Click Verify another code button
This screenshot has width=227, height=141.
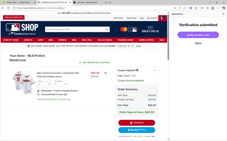click(x=198, y=35)
